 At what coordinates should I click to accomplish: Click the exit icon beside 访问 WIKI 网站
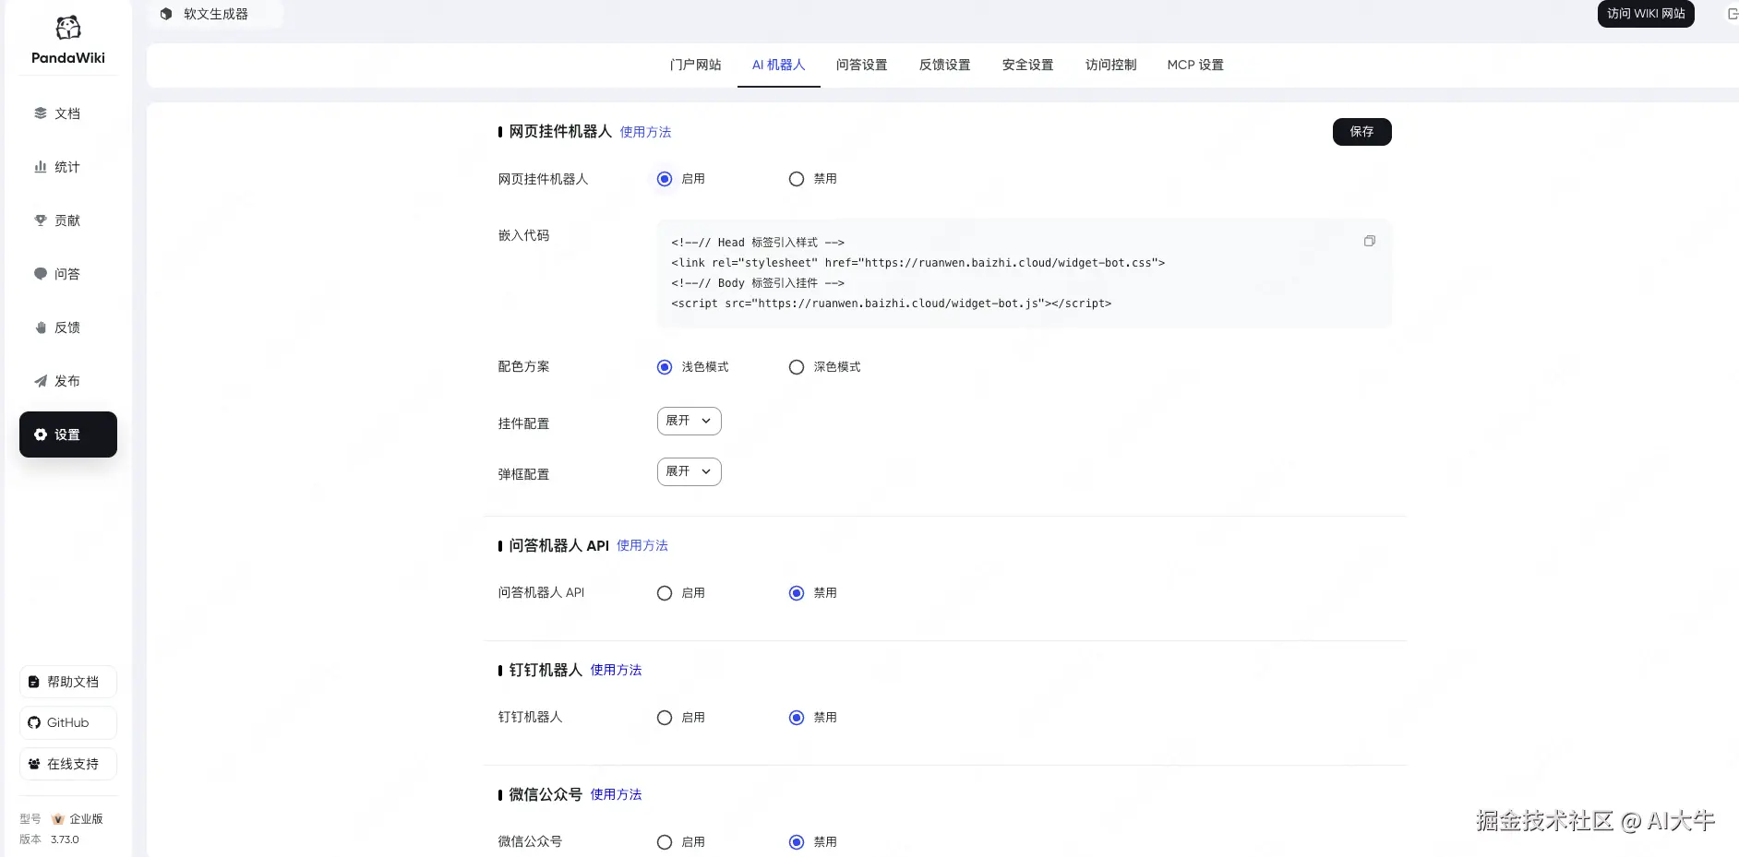(x=1733, y=14)
